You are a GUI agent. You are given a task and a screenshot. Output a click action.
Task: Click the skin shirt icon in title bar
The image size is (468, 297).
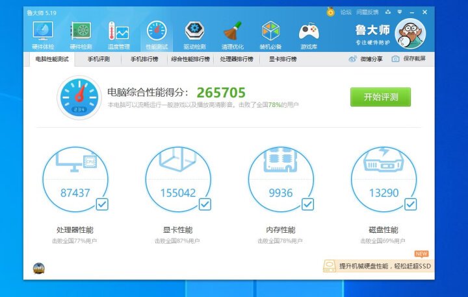coord(388,12)
